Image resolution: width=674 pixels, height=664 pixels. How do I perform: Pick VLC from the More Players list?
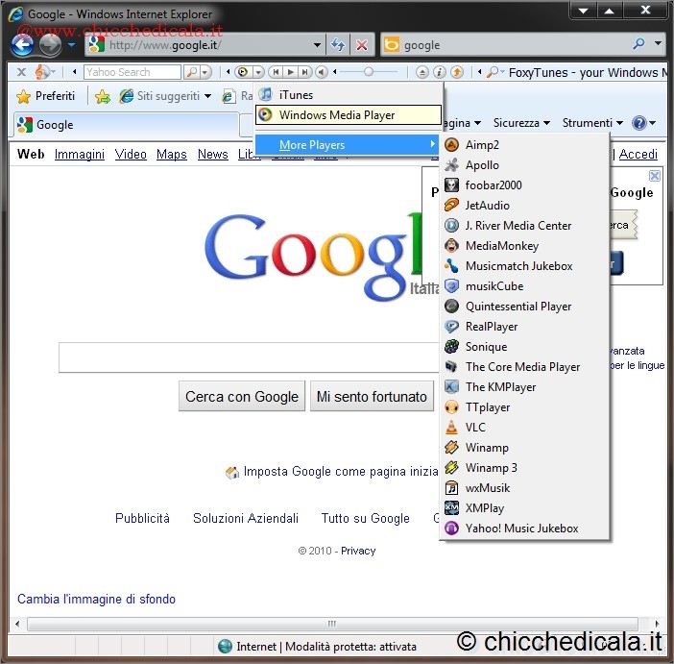tap(475, 428)
